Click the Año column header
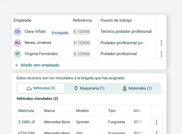 tap(137, 111)
